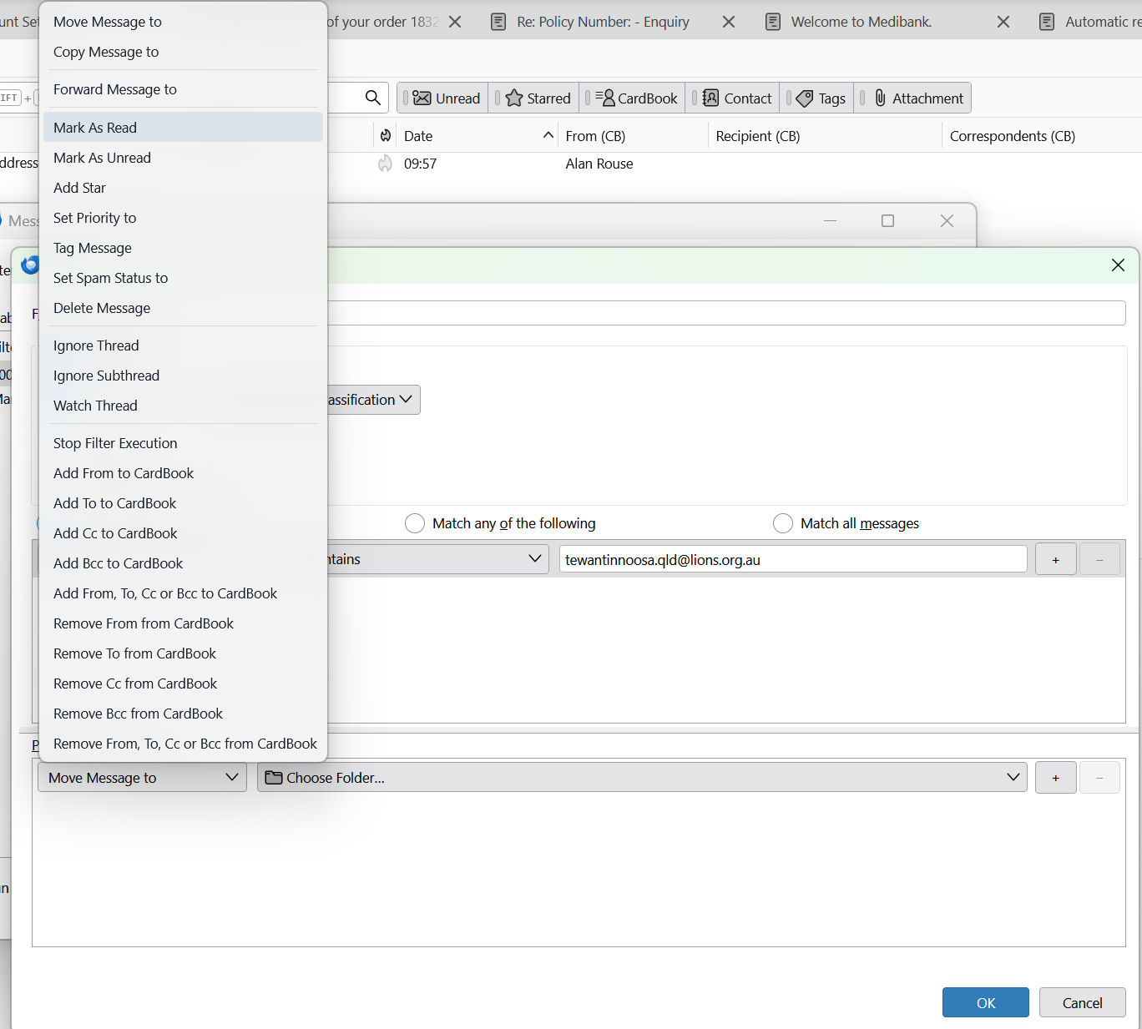
Task: Select Remove From from CardBook
Action: click(x=183, y=623)
